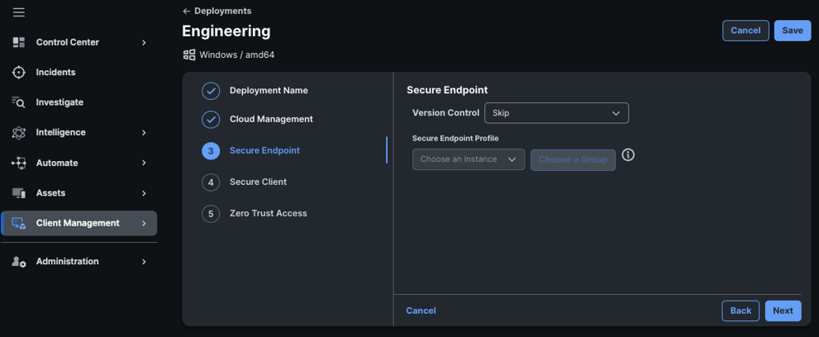Image resolution: width=819 pixels, height=337 pixels.
Task: Click the Administration user-gear icon
Action: click(19, 261)
